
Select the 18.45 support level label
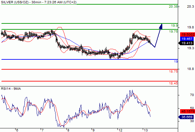click(174, 83)
